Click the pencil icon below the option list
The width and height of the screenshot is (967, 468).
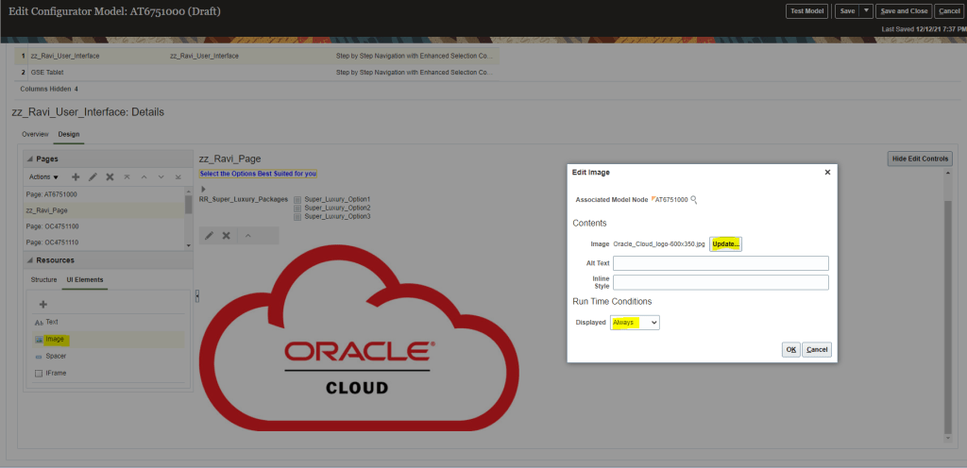(x=210, y=235)
